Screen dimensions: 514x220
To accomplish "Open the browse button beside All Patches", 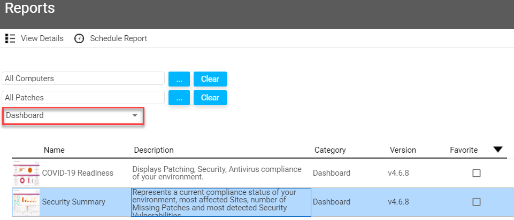I will click(179, 98).
